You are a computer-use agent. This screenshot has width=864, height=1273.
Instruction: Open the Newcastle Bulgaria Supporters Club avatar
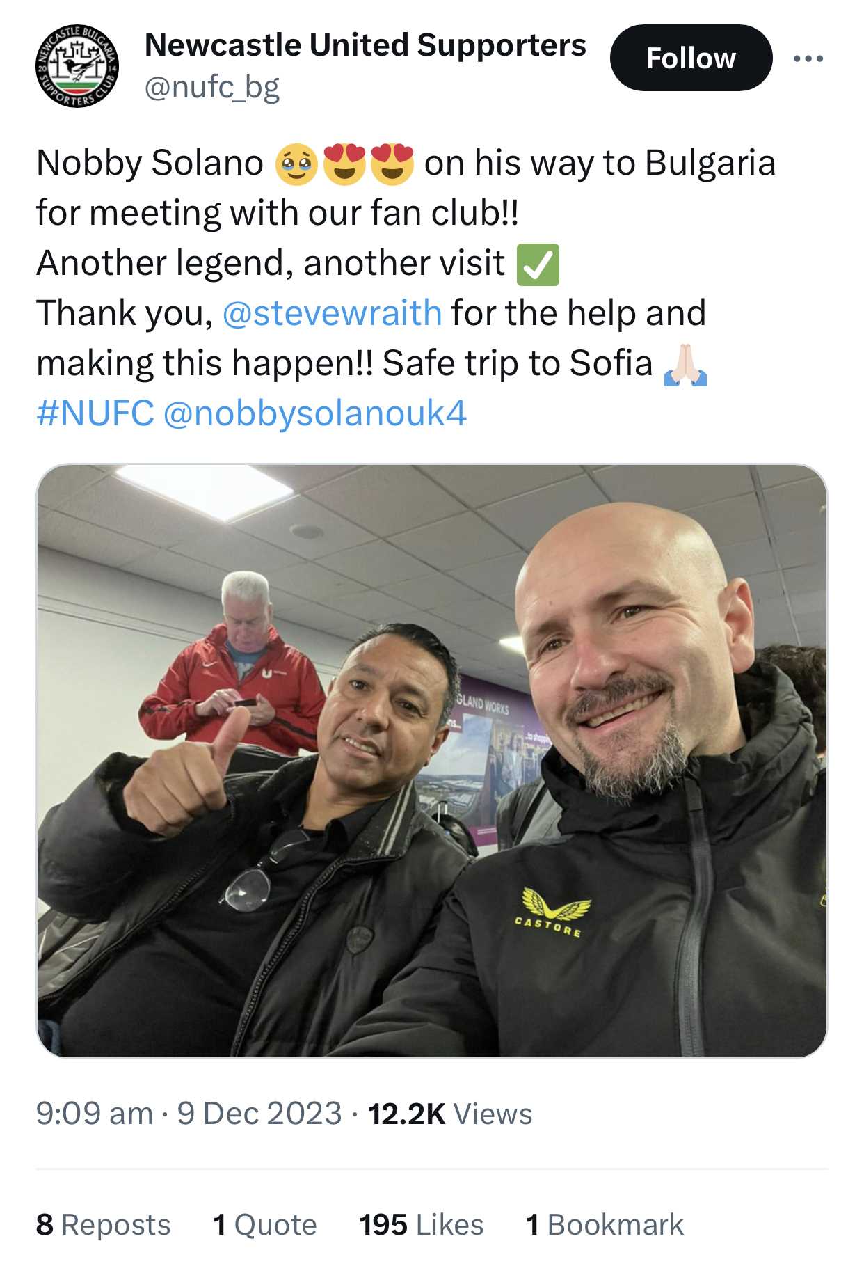(x=77, y=66)
